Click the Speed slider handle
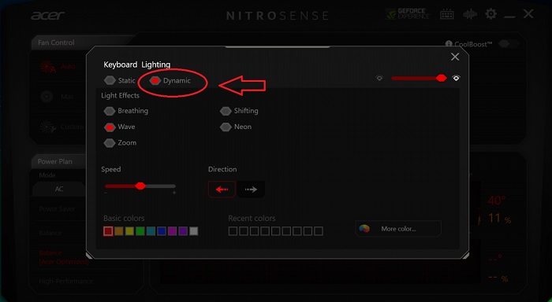Viewport: 552px width, 302px height. [x=140, y=186]
